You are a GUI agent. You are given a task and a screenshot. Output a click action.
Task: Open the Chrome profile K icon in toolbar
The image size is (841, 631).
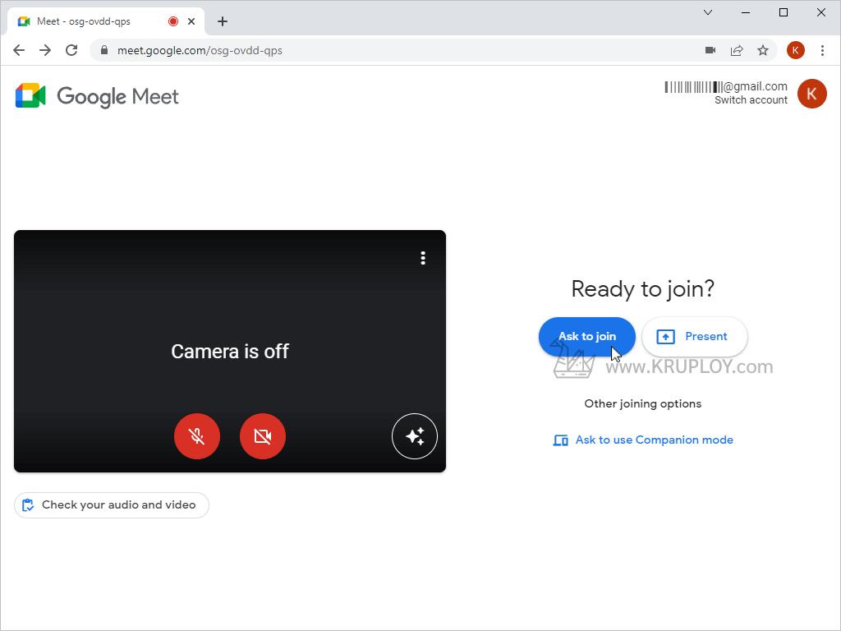[795, 50]
